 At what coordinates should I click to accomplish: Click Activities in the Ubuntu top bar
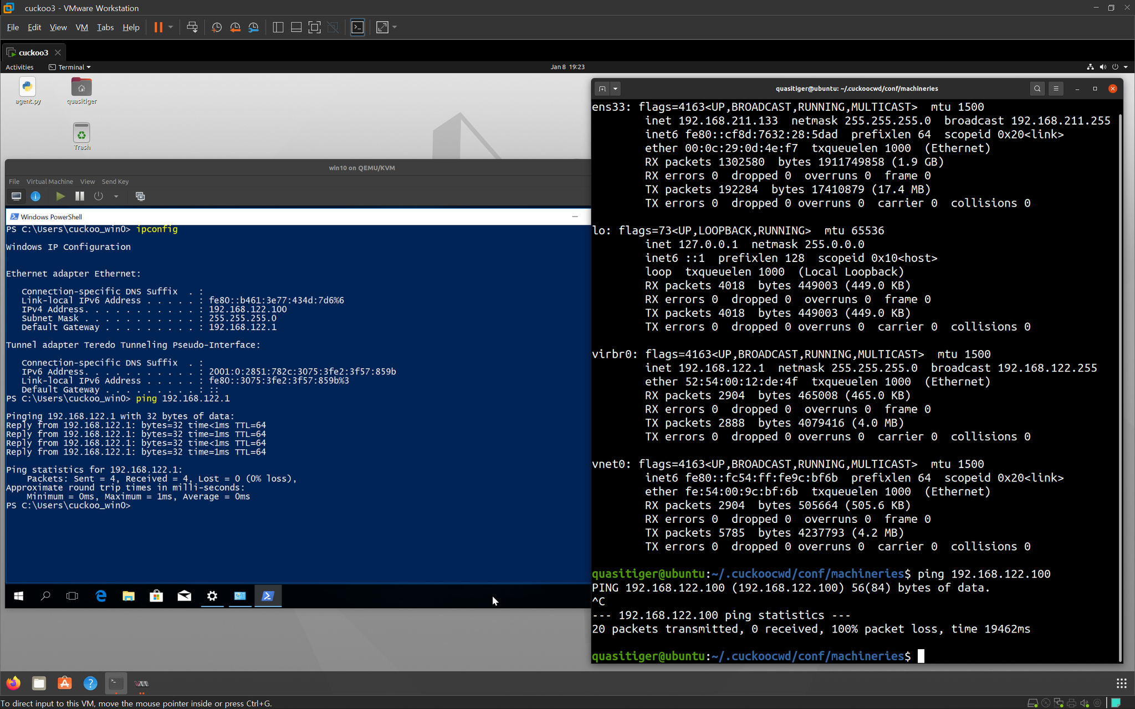tap(19, 67)
